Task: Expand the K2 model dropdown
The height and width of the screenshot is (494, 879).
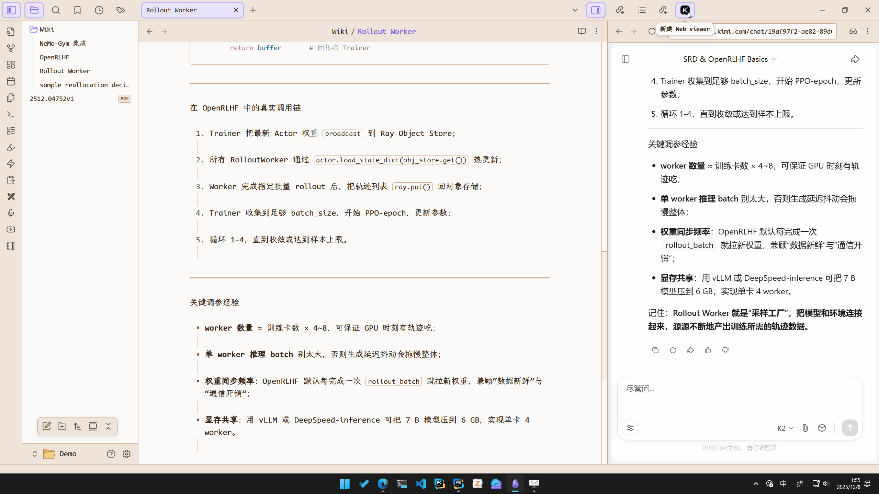Action: pos(785,428)
